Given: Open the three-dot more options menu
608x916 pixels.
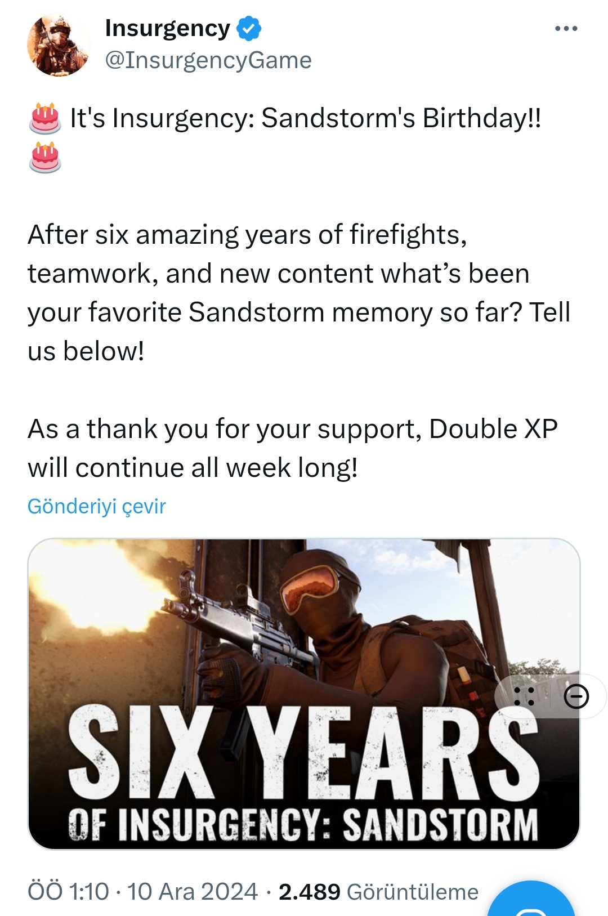Looking at the screenshot, I should click(x=566, y=28).
